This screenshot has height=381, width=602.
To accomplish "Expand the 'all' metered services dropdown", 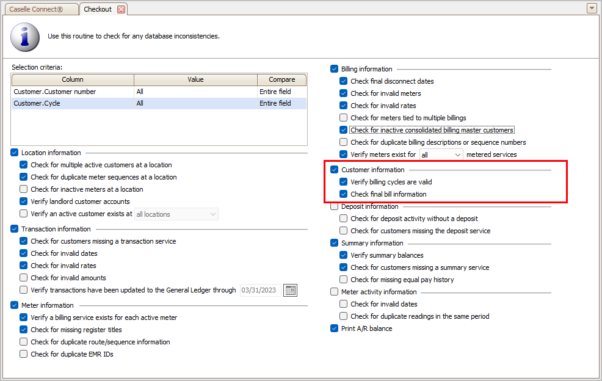I will pyautogui.click(x=441, y=155).
